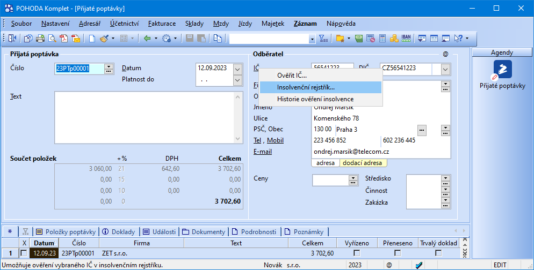This screenshot has width=534, height=270.
Task: Open the Datum field dropdown arrow
Action: [x=237, y=69]
